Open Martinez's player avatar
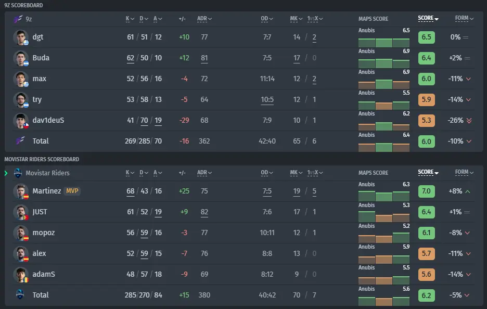 (x=21, y=191)
